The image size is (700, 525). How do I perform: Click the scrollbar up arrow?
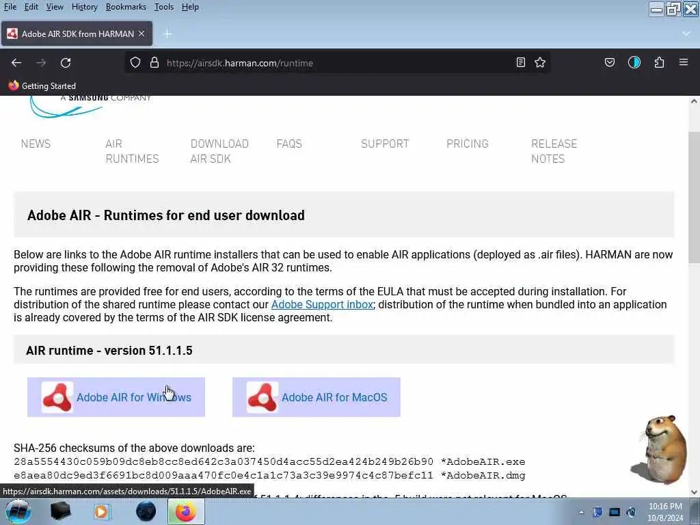click(x=694, y=101)
